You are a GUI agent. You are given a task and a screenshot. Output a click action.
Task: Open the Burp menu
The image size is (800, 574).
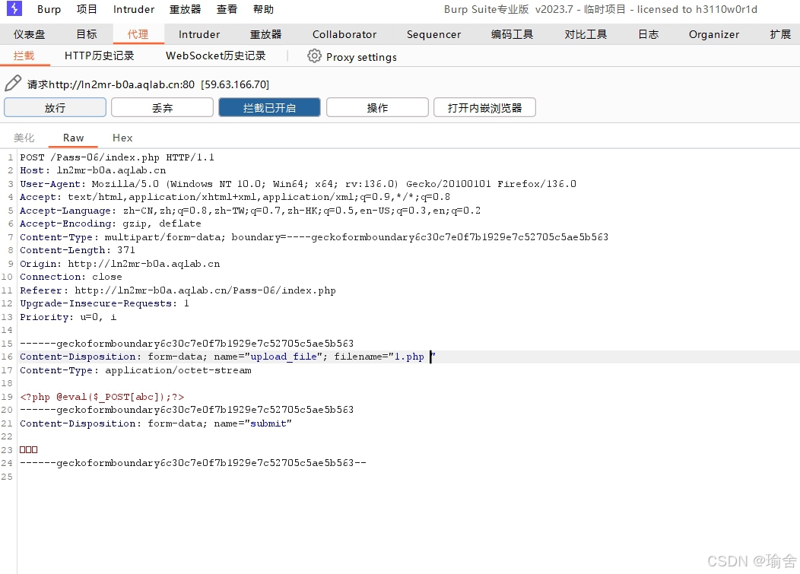click(x=49, y=9)
